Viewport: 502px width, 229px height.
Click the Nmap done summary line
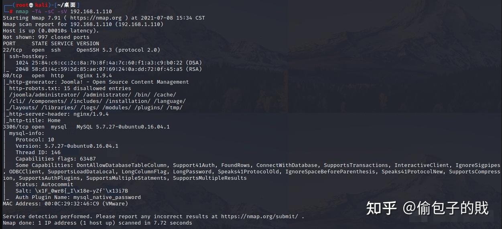[98, 223]
